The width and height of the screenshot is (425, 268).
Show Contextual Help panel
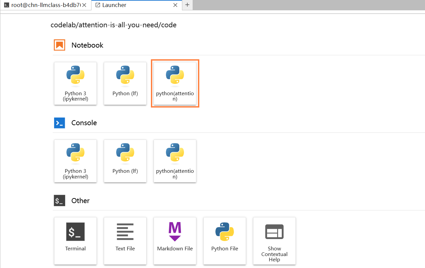274,240
